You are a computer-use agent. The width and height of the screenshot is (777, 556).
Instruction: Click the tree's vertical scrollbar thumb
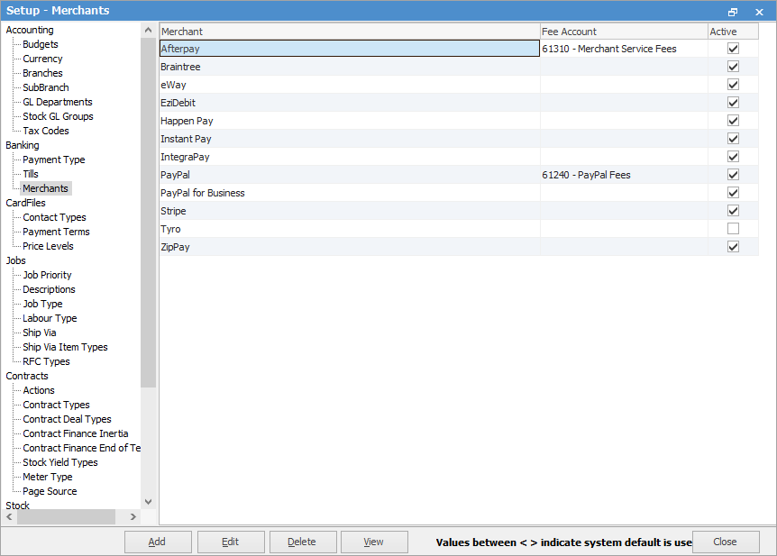(148, 213)
